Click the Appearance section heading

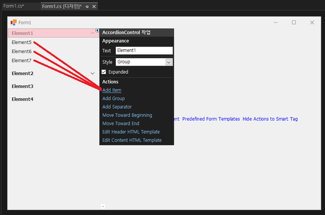pyautogui.click(x=116, y=41)
